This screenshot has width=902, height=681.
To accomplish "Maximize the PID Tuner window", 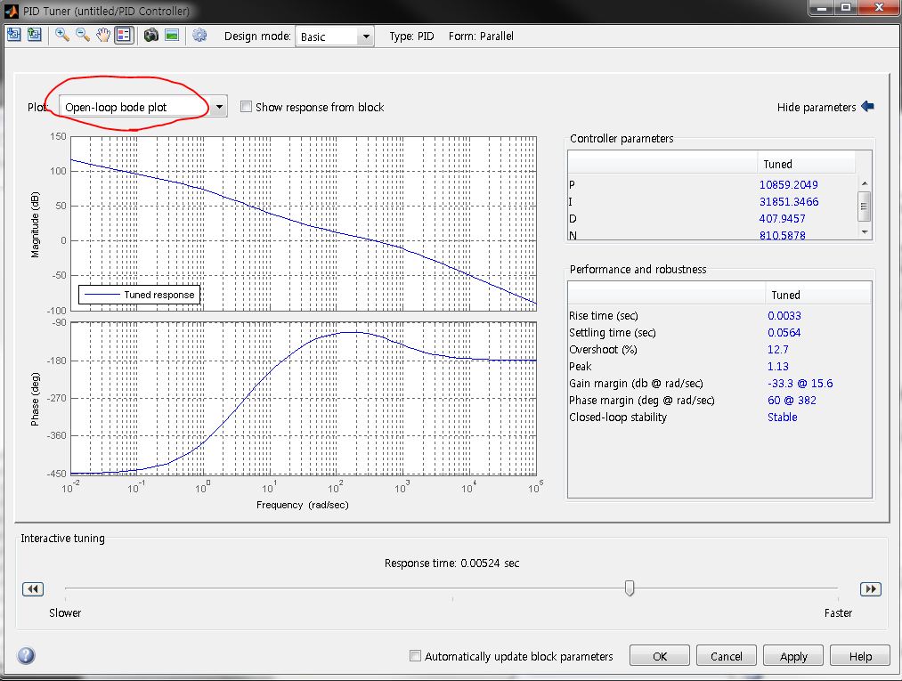I will point(846,8).
